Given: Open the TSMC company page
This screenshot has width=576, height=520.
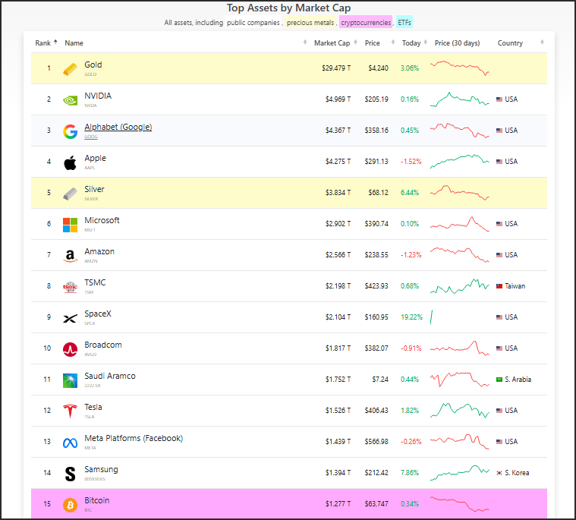Looking at the screenshot, I should pyautogui.click(x=95, y=282).
